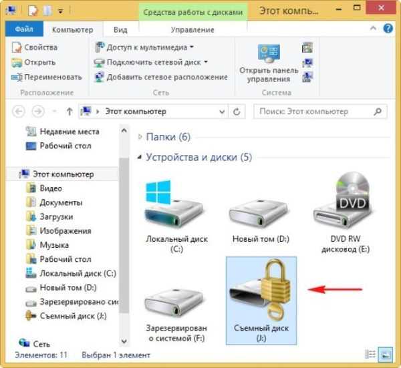This screenshot has width=401, height=368.
Task: Click Добавить сетевое расположение
Action: pyautogui.click(x=161, y=77)
